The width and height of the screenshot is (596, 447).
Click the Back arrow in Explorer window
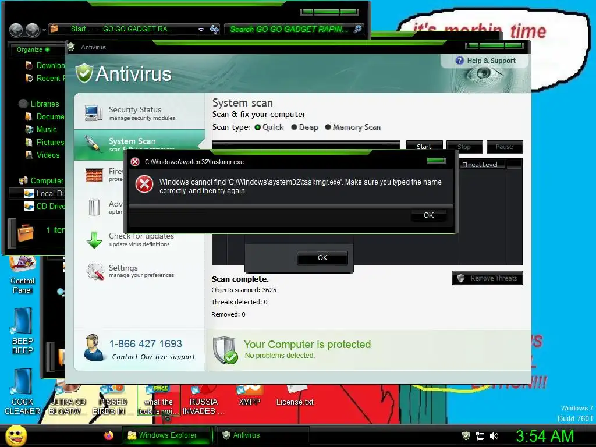(16, 30)
